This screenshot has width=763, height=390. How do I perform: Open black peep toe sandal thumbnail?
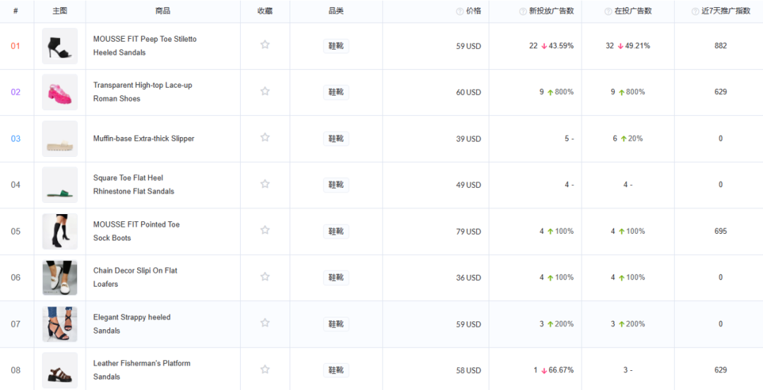(60, 46)
